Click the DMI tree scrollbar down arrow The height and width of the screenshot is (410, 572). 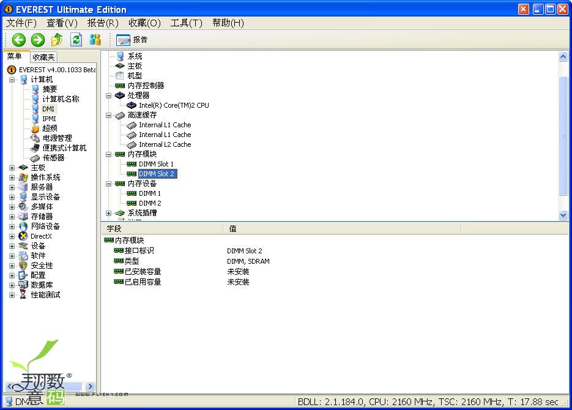coord(563,215)
